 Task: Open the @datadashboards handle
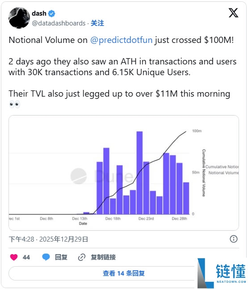[59, 23]
